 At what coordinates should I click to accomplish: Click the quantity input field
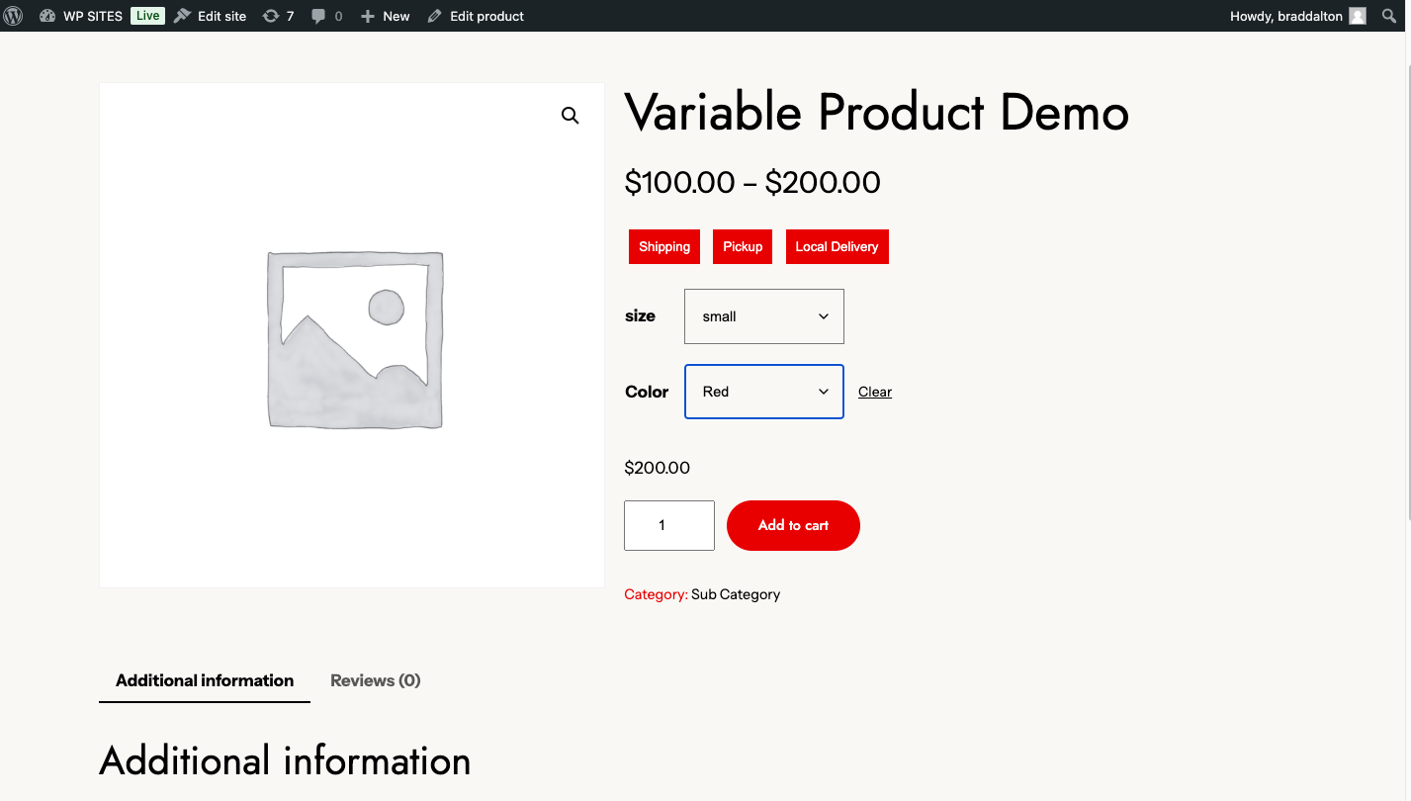[668, 525]
